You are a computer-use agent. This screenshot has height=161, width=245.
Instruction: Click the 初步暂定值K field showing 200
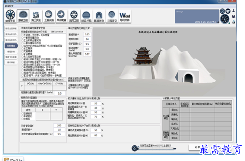pos(59,125)
